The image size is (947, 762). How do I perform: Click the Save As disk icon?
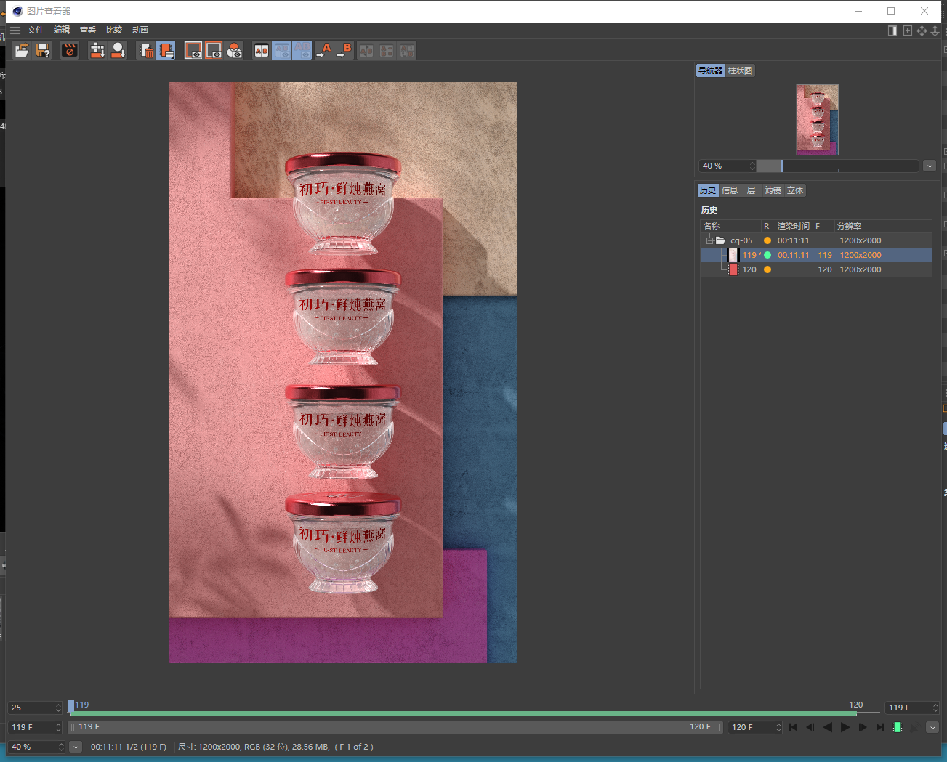pos(44,50)
